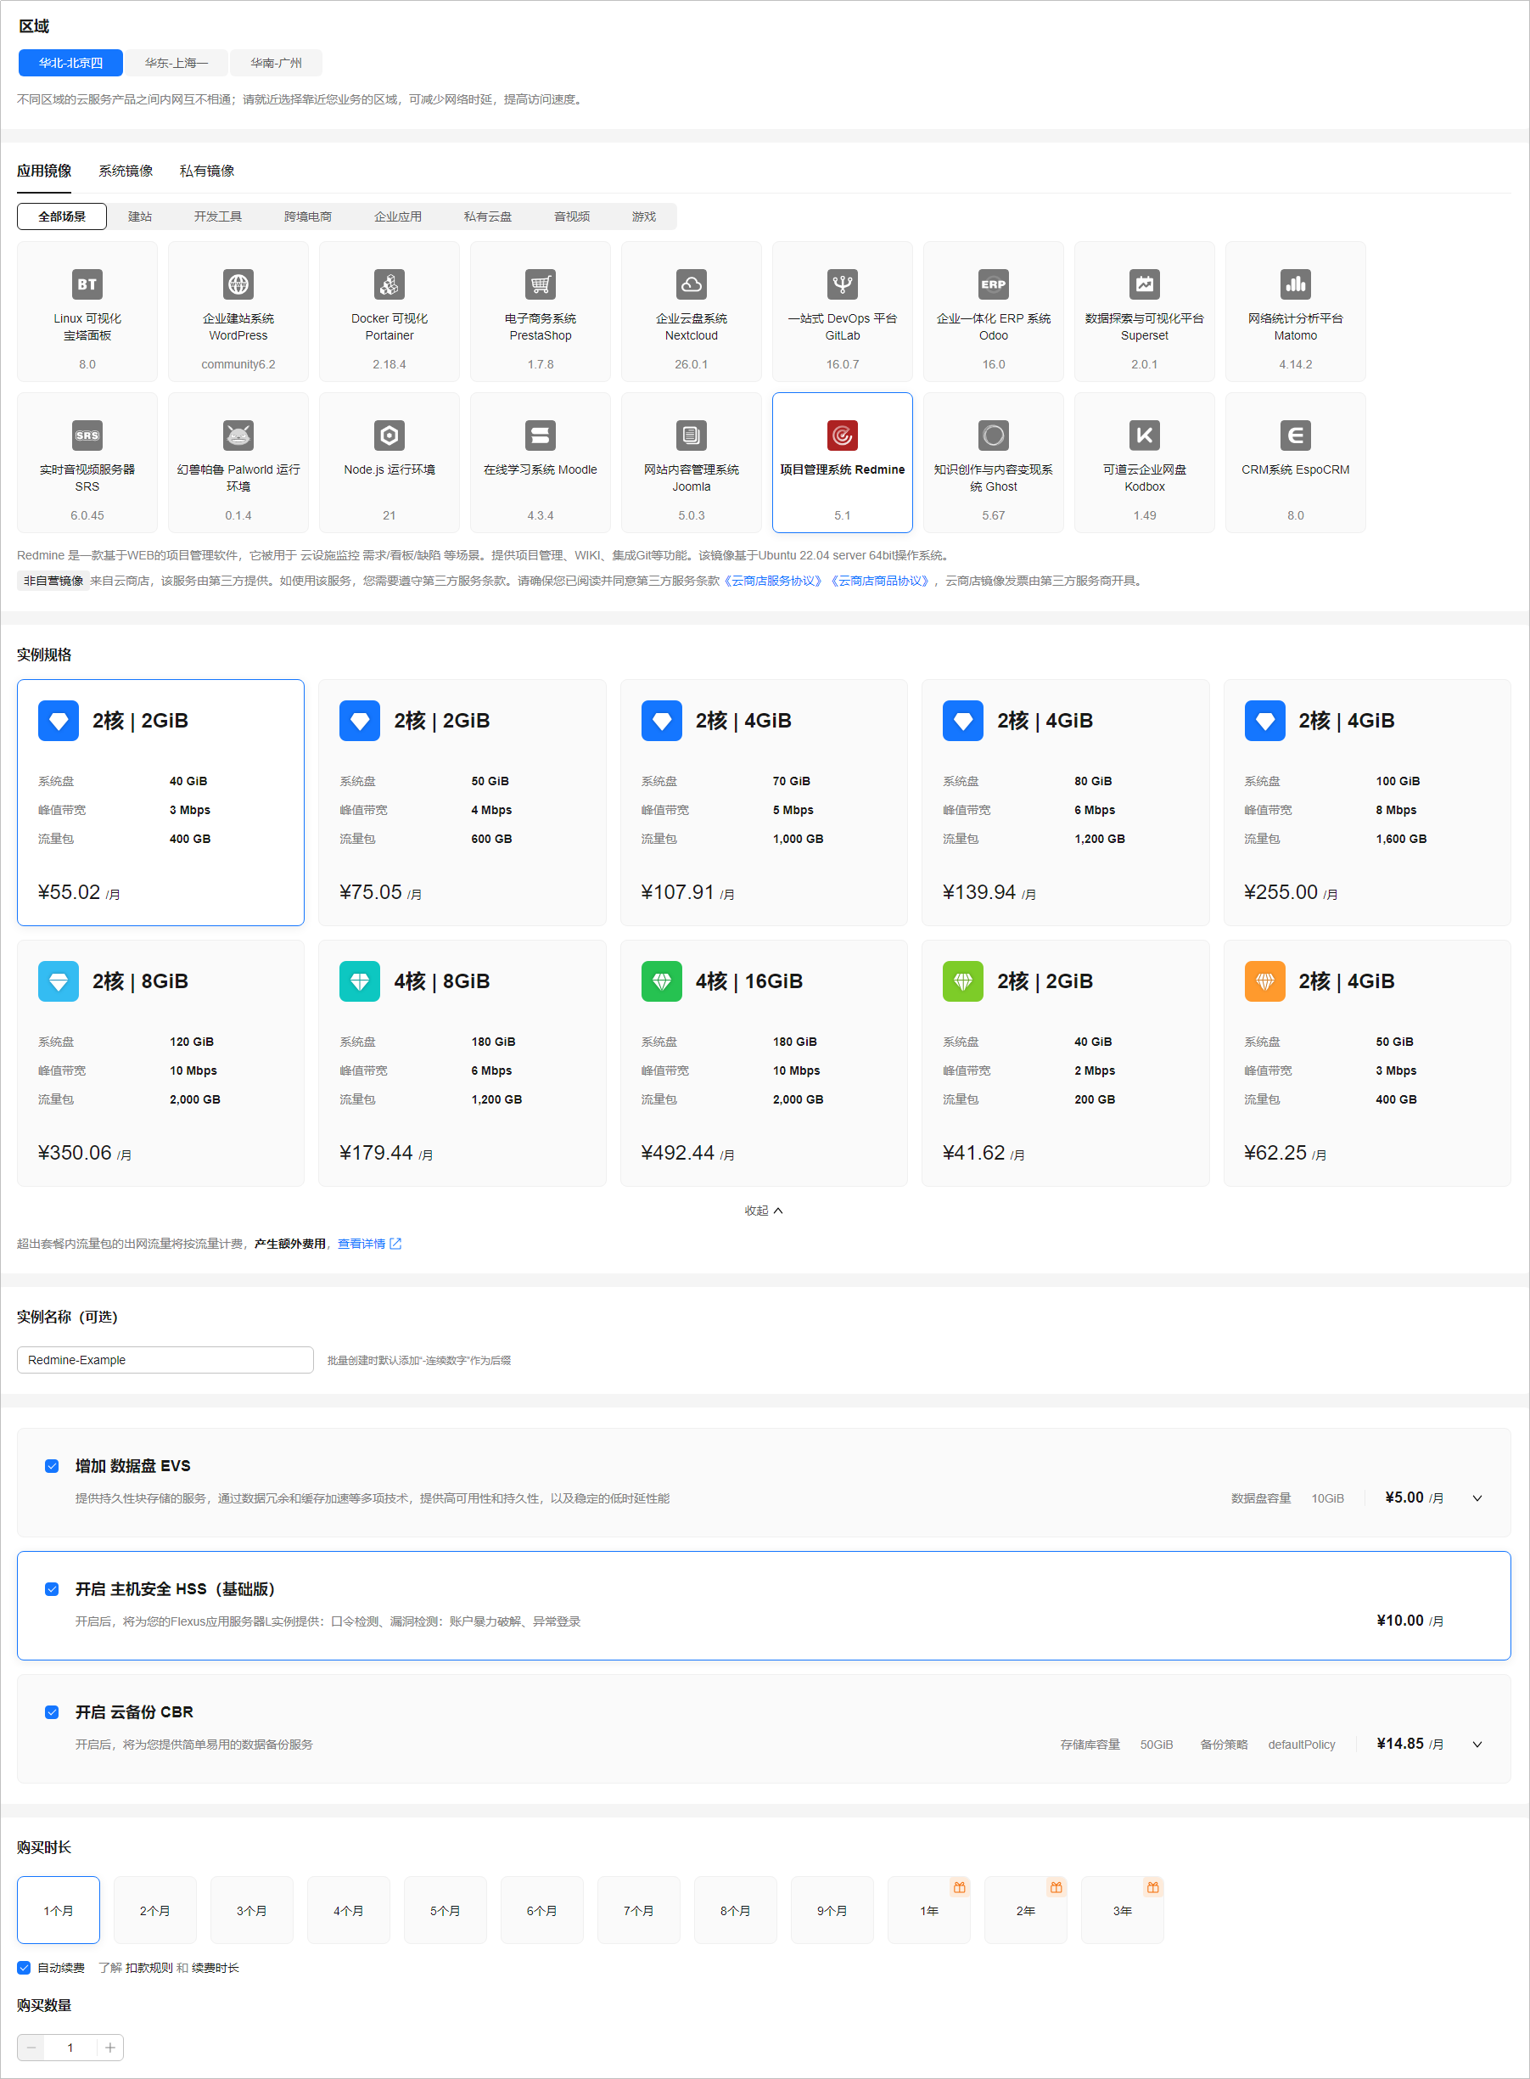Switch to the 系统镜像 tab
Image resolution: width=1530 pixels, height=2079 pixels.
pyautogui.click(x=126, y=171)
